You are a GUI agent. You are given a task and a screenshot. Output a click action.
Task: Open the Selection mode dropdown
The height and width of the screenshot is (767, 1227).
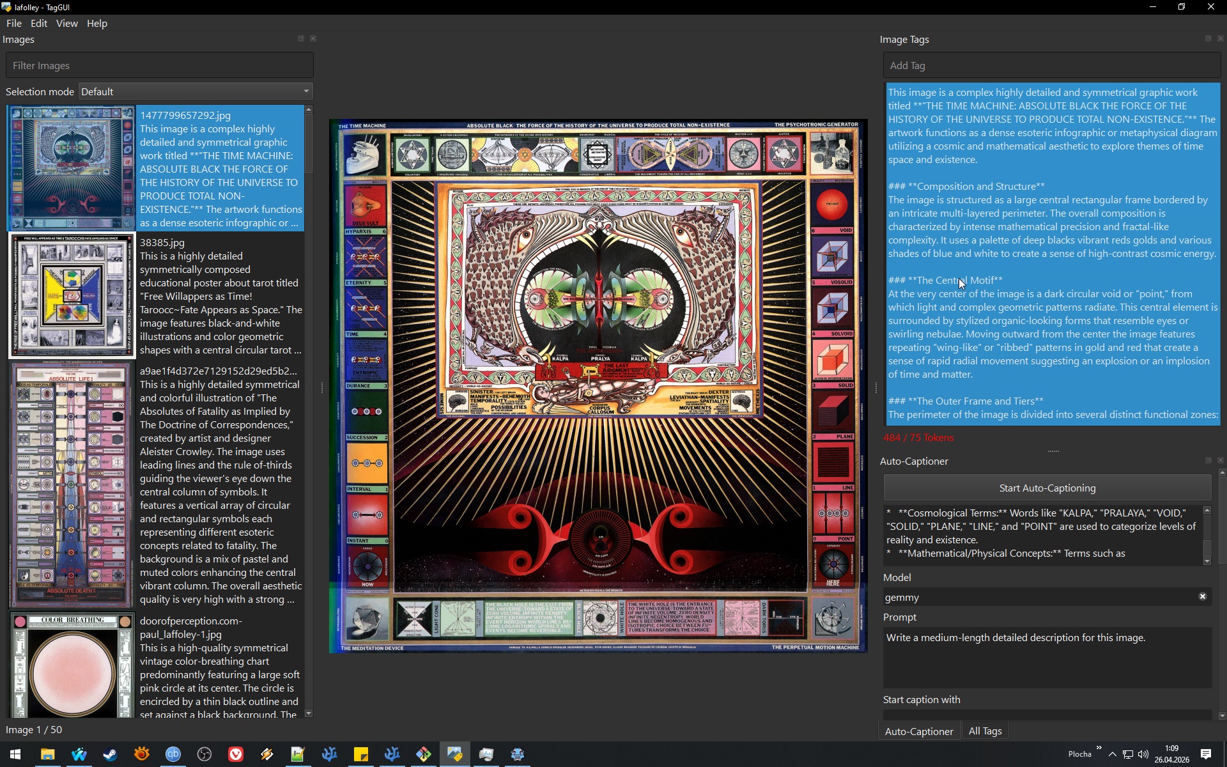[196, 91]
